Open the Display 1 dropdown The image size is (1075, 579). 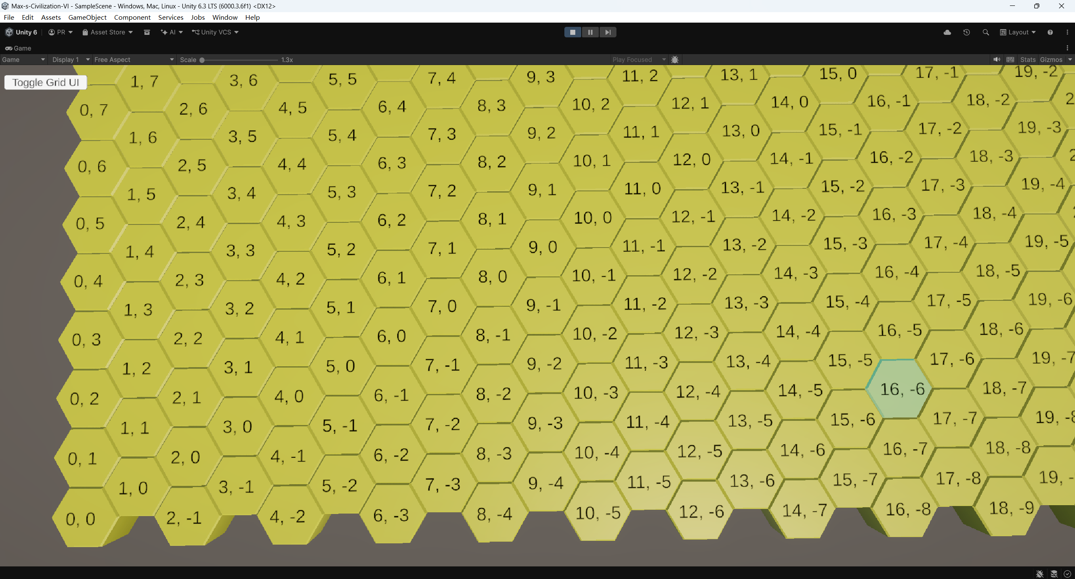coord(69,59)
